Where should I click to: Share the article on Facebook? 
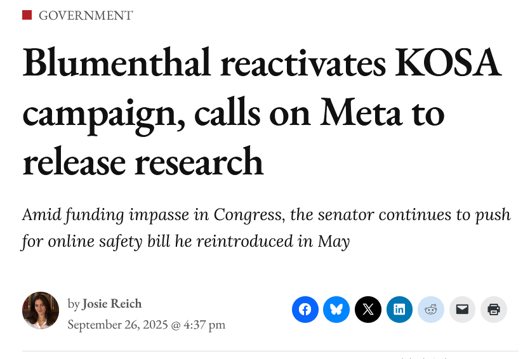(x=305, y=310)
